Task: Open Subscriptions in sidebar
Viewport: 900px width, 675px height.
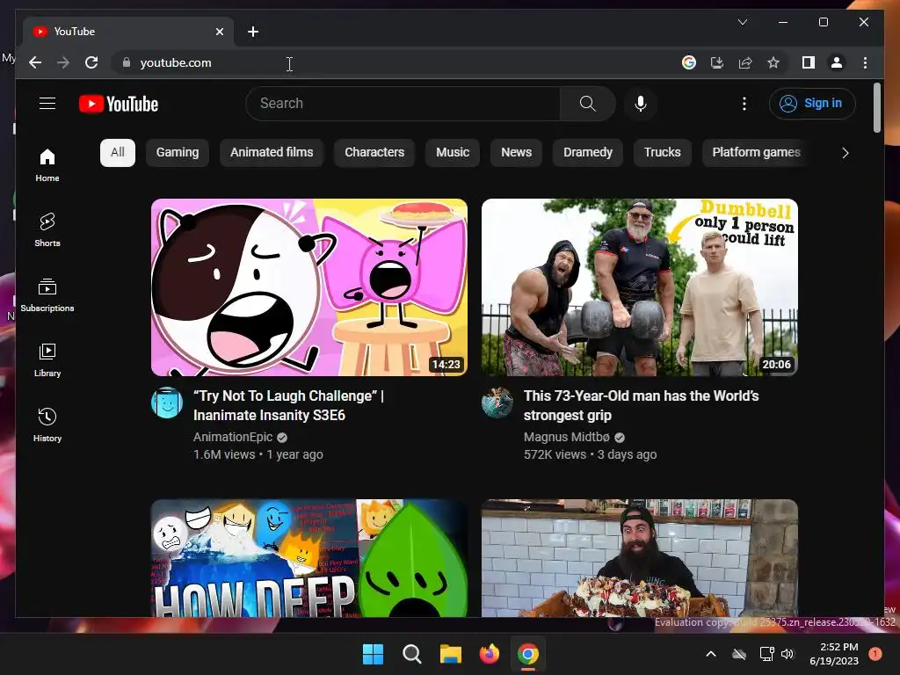Action: coord(47,295)
